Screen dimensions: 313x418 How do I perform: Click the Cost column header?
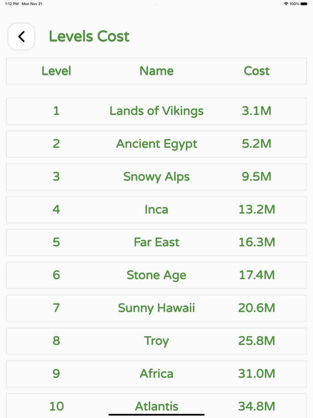[x=257, y=71]
